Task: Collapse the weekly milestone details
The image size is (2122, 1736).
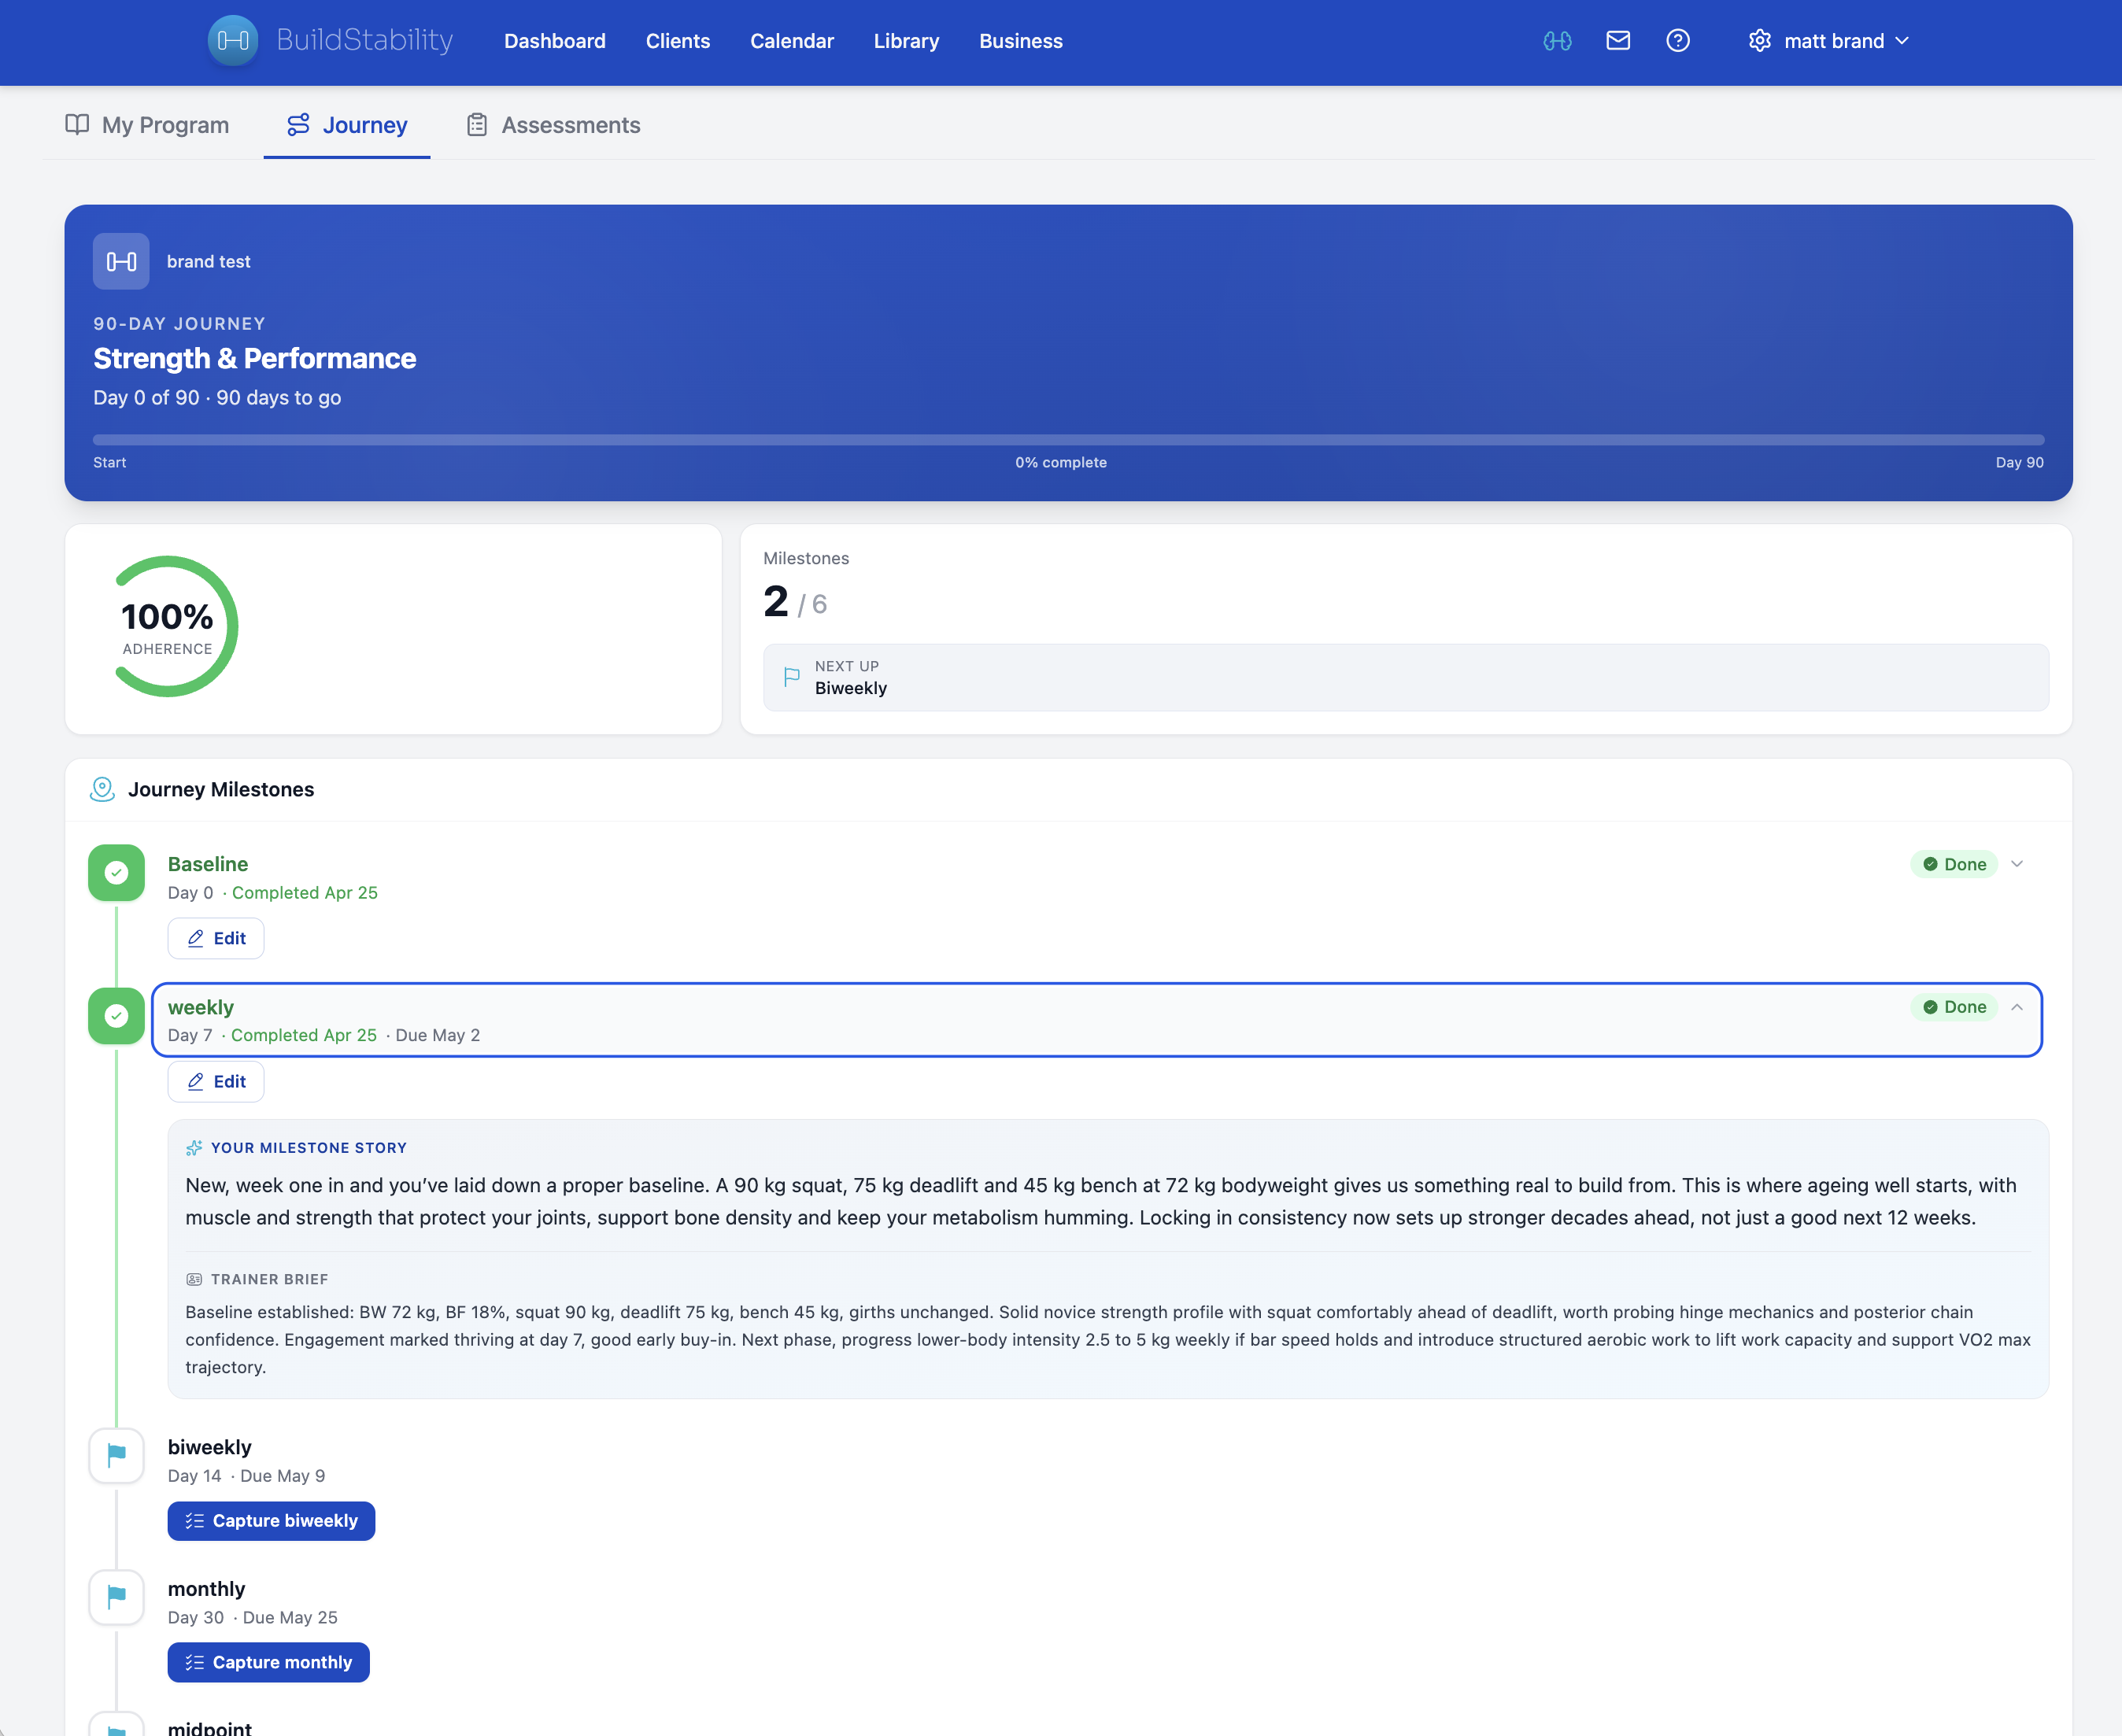Action: pyautogui.click(x=2017, y=1009)
